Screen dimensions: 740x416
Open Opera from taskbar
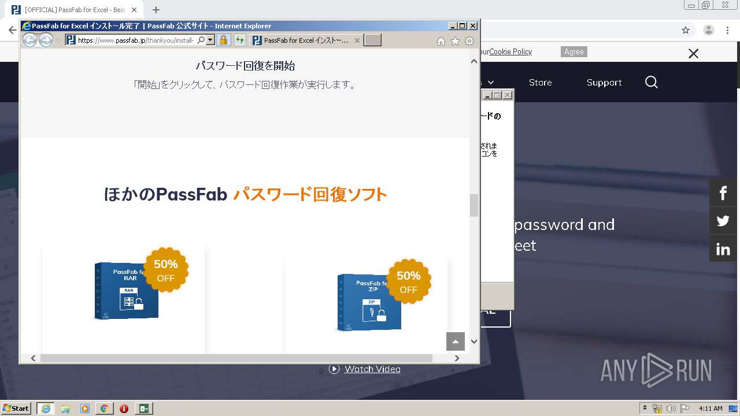pos(124,408)
